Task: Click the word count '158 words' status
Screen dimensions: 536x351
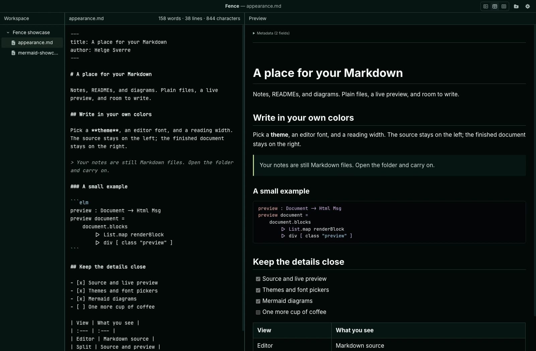Action: click(170, 18)
